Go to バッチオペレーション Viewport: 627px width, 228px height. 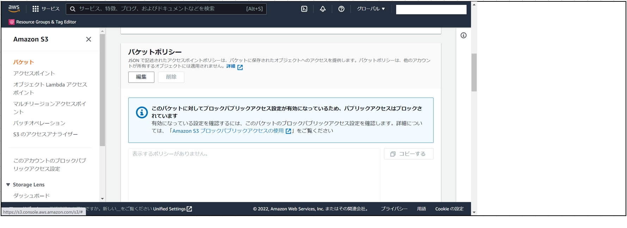pyautogui.click(x=39, y=123)
